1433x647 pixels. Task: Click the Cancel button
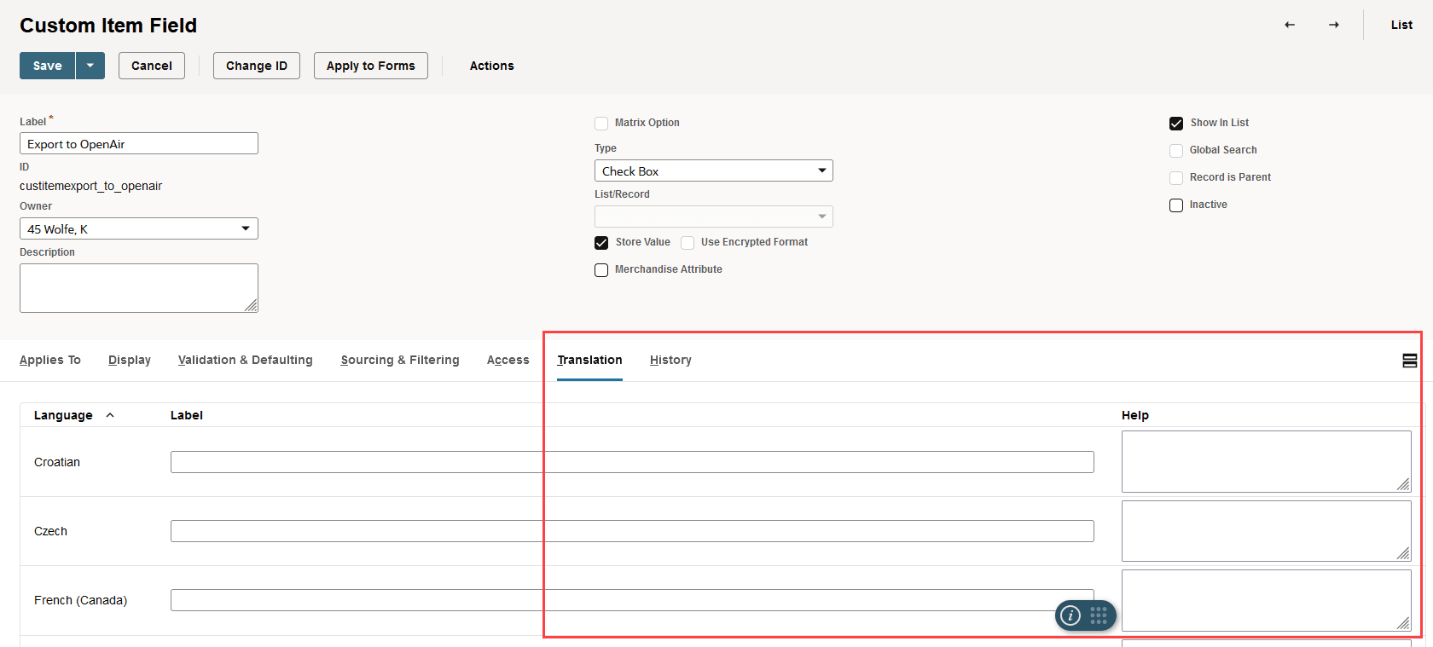152,66
